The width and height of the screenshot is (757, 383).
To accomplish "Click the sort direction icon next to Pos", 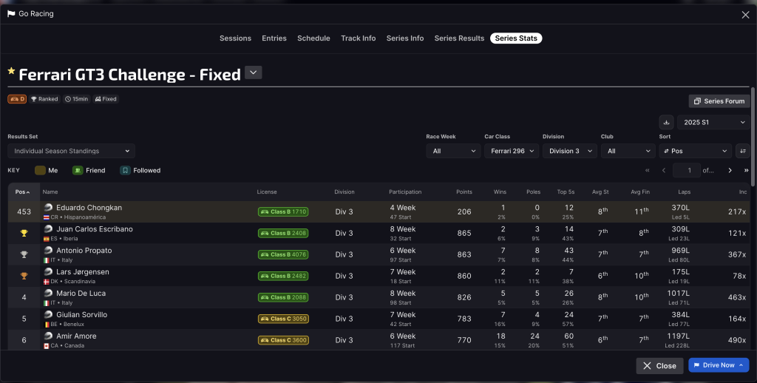I will coord(743,151).
